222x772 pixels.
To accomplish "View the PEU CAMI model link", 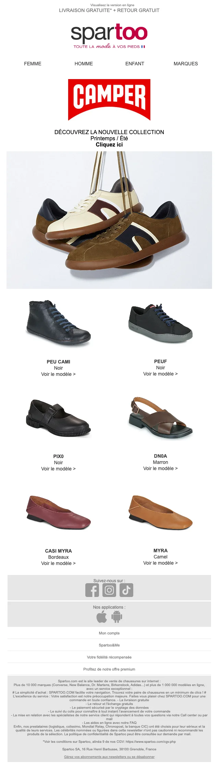I will tap(58, 374).
